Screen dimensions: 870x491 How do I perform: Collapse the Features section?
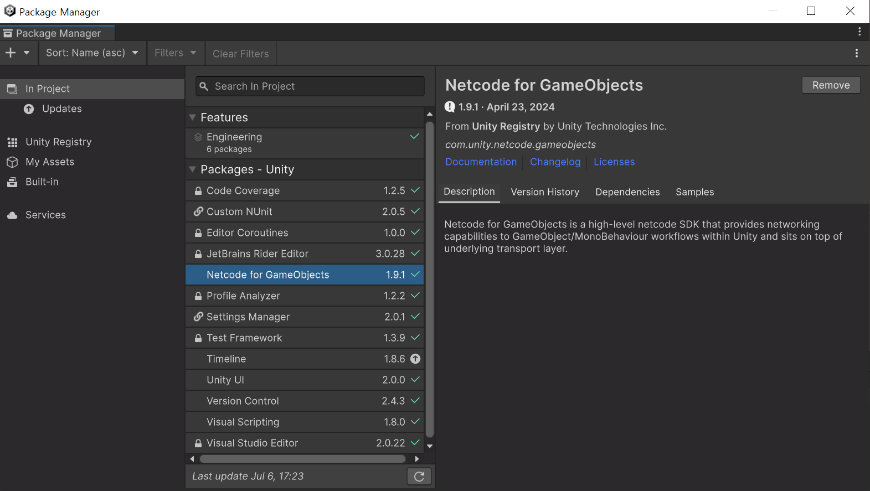(193, 117)
